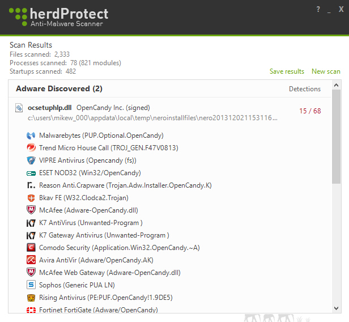The image size is (349, 322).
Task: Click the vertical scrollbar thumb
Action: [x=337, y=137]
